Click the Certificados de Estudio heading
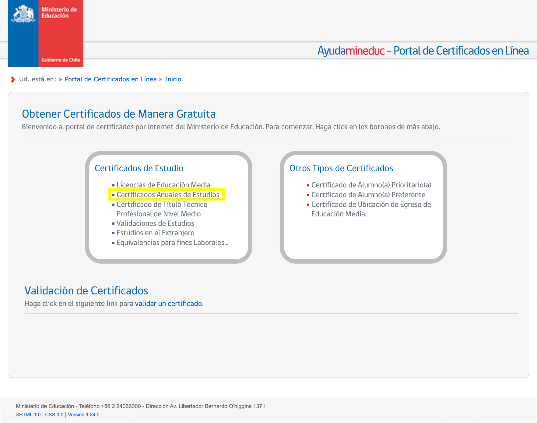This screenshot has width=537, height=423. coord(139,168)
